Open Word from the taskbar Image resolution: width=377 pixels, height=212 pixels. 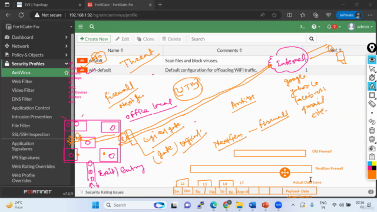coord(252,205)
